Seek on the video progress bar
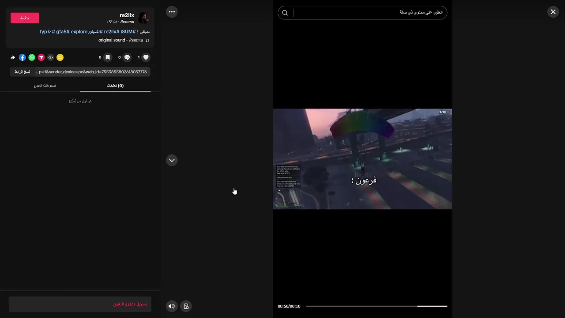 click(x=377, y=306)
